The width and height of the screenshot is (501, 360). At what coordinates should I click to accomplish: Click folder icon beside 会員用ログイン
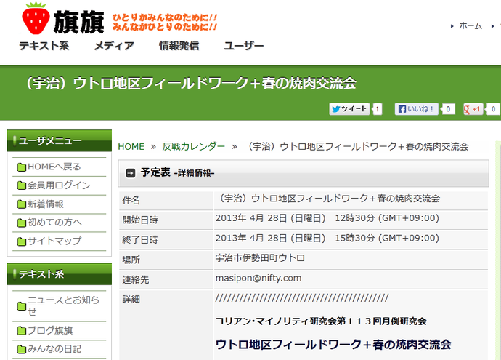[x=22, y=185]
